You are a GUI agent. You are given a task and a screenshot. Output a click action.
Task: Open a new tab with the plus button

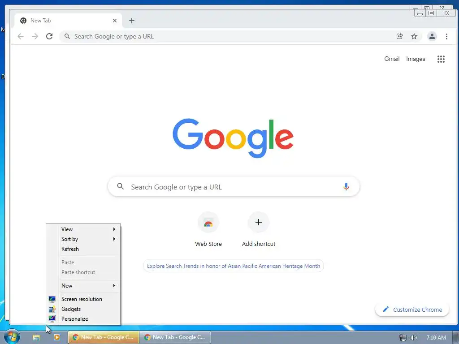point(132,21)
